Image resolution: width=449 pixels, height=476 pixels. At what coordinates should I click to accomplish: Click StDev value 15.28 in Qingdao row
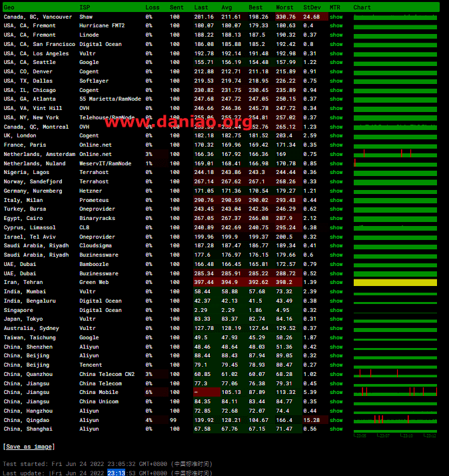pyautogui.click(x=311, y=420)
